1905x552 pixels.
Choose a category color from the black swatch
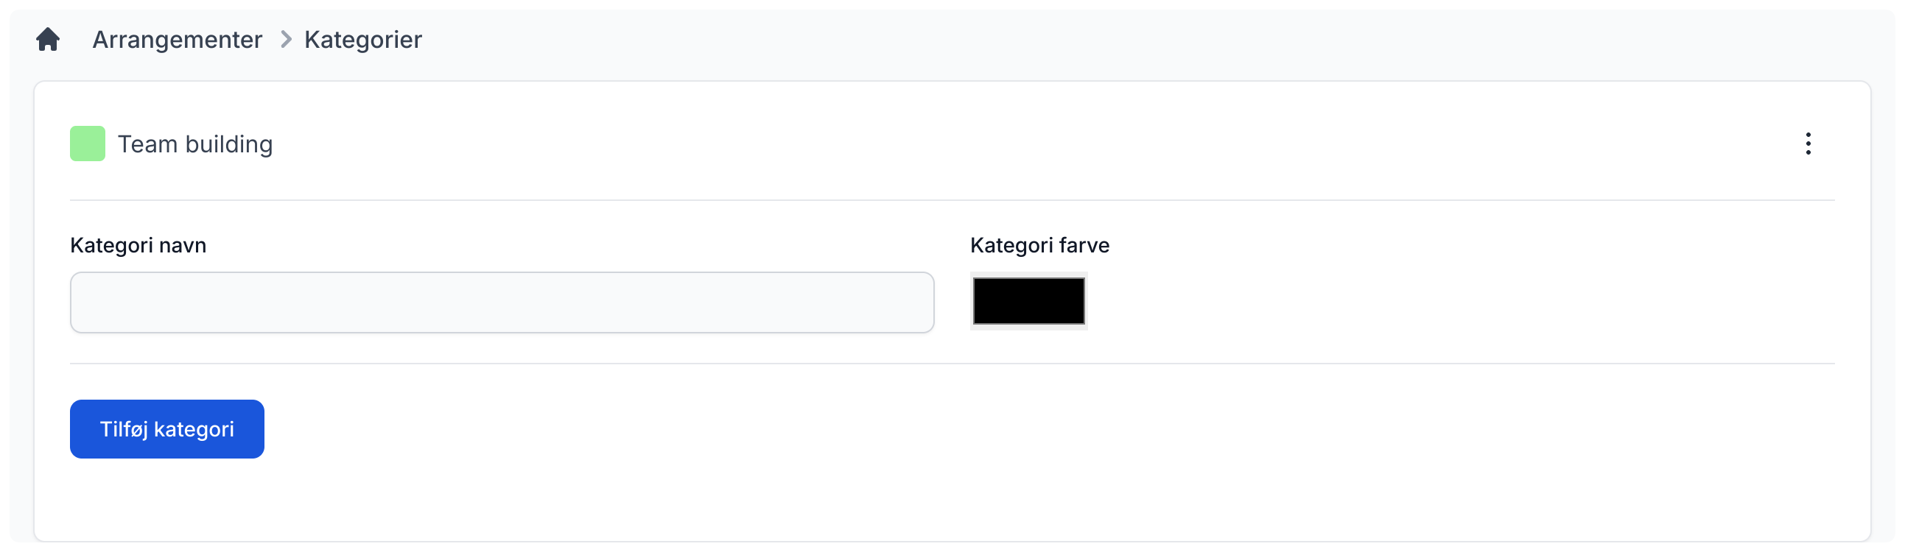pos(1028,301)
